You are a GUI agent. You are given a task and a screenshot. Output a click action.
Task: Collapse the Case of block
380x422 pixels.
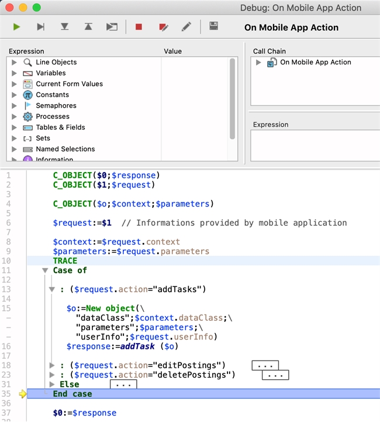(45, 270)
